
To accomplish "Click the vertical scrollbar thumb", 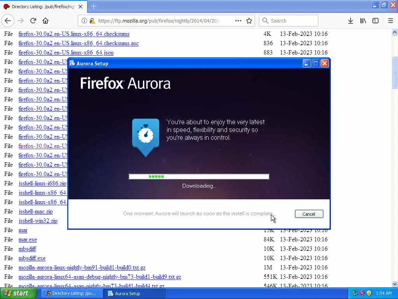I will pos(395,72).
